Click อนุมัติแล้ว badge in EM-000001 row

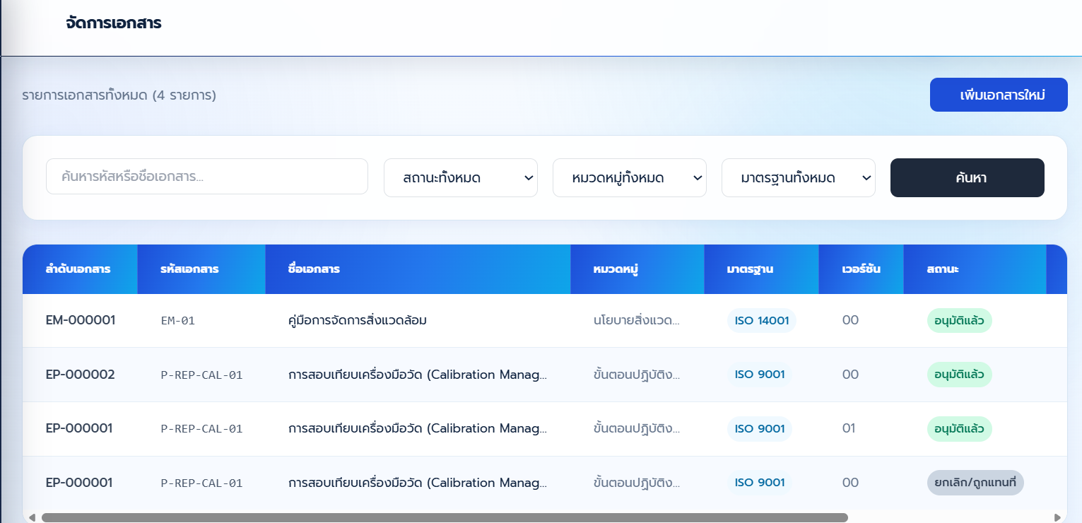pos(960,320)
